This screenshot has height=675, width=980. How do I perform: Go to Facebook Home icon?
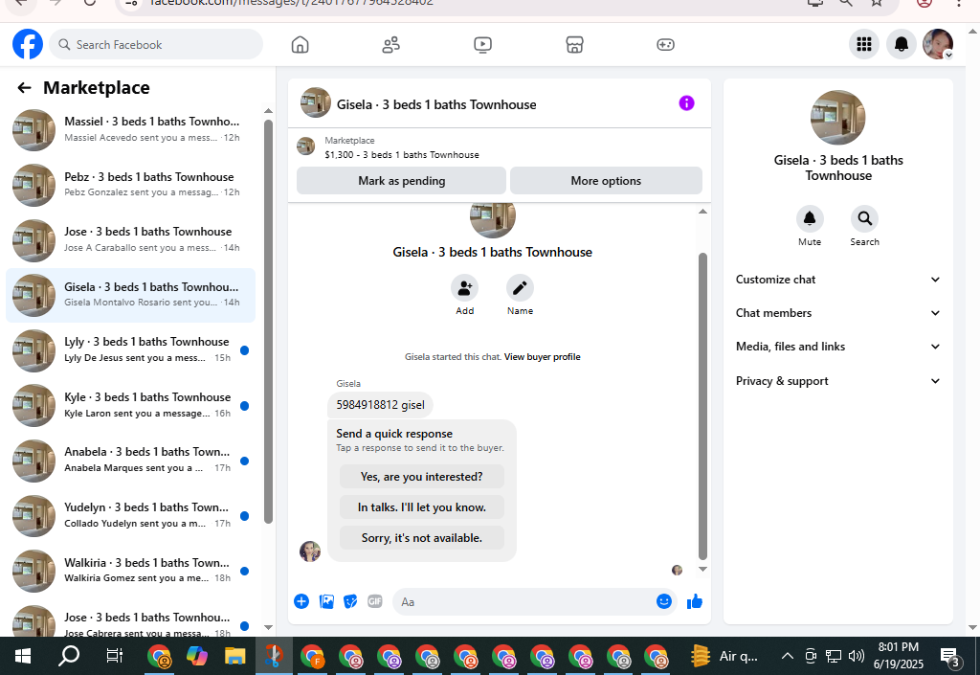[300, 44]
